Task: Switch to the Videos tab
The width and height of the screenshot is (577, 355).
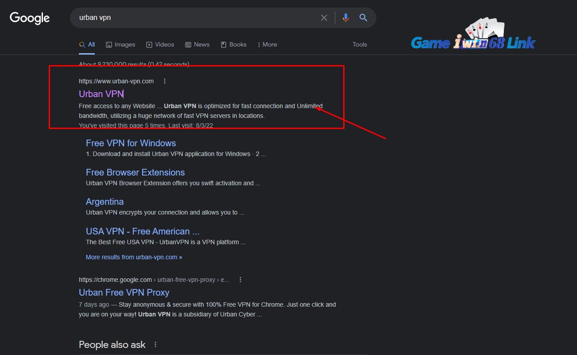Action: 160,44
